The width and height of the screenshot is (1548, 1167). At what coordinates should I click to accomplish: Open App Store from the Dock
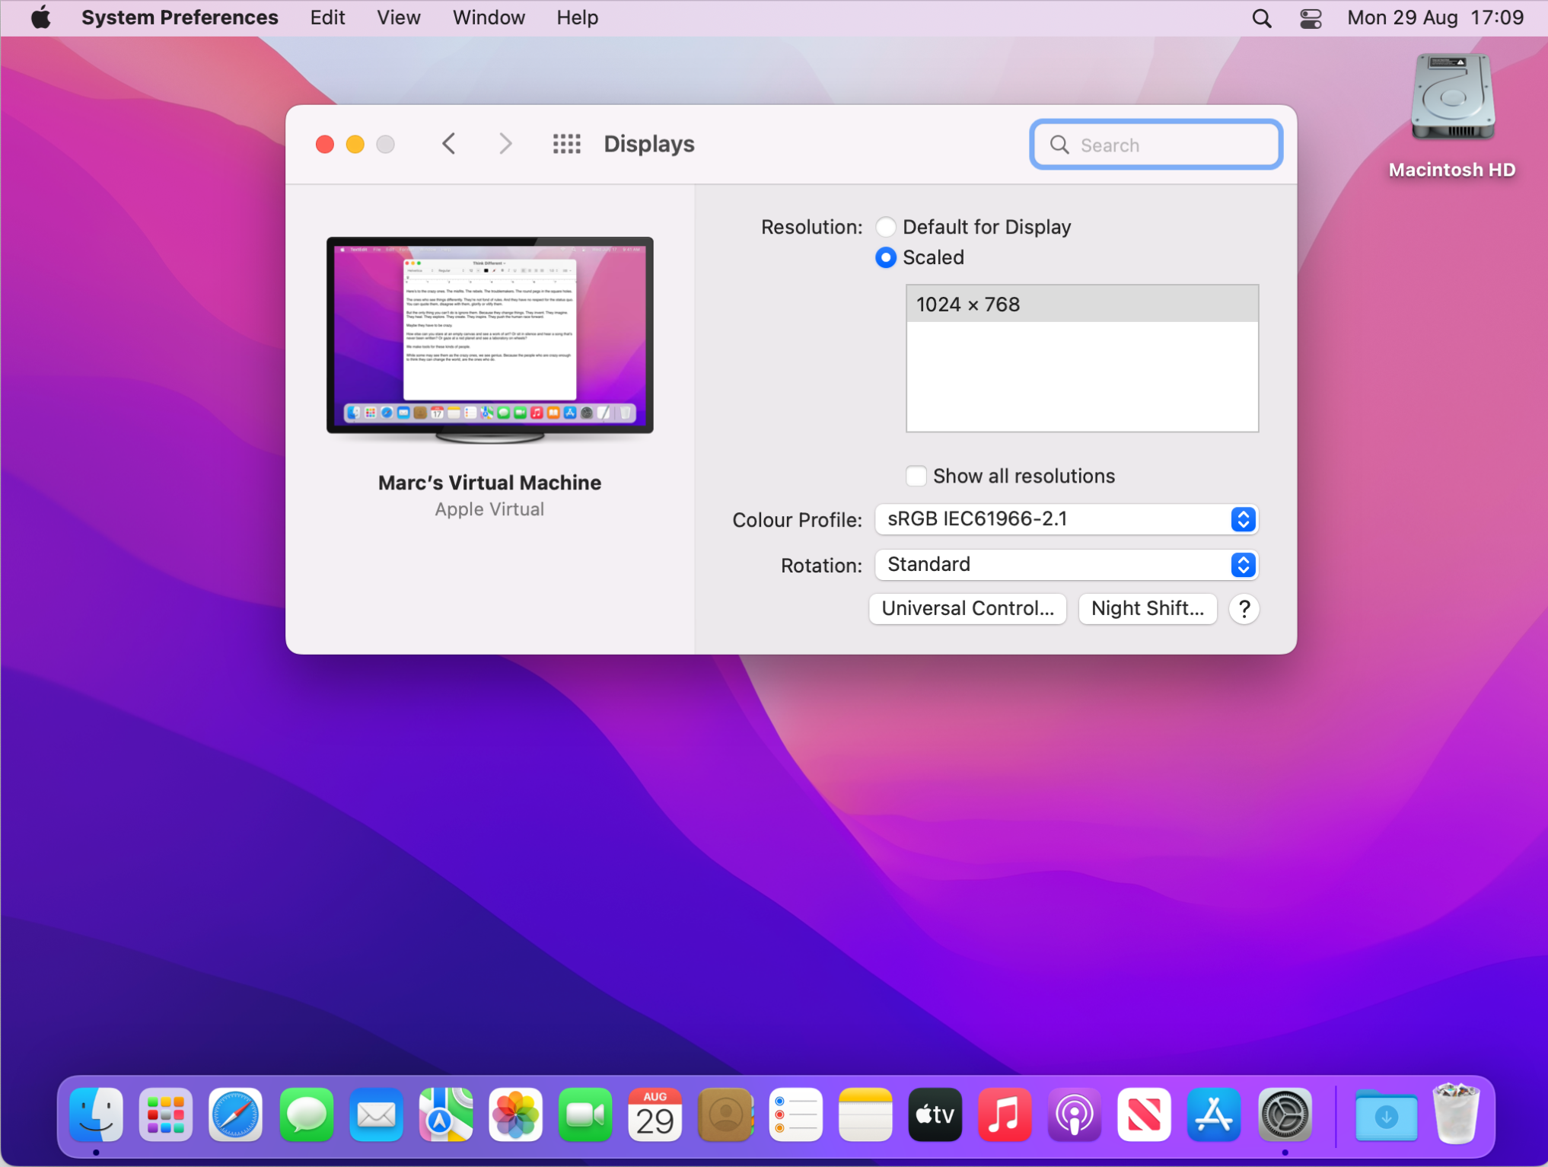click(1215, 1115)
